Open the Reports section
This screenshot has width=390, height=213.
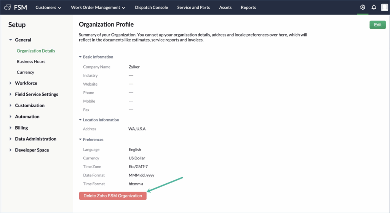248,8
